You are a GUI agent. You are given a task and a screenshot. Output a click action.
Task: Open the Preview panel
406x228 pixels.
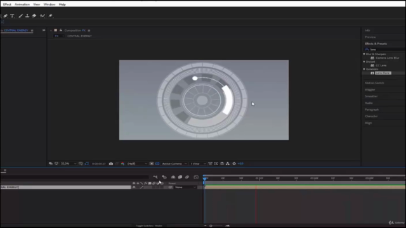pos(370,37)
